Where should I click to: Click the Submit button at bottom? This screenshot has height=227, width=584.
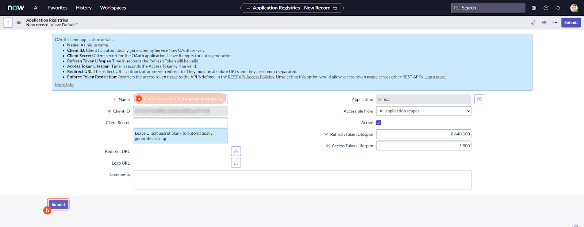pyautogui.click(x=58, y=204)
